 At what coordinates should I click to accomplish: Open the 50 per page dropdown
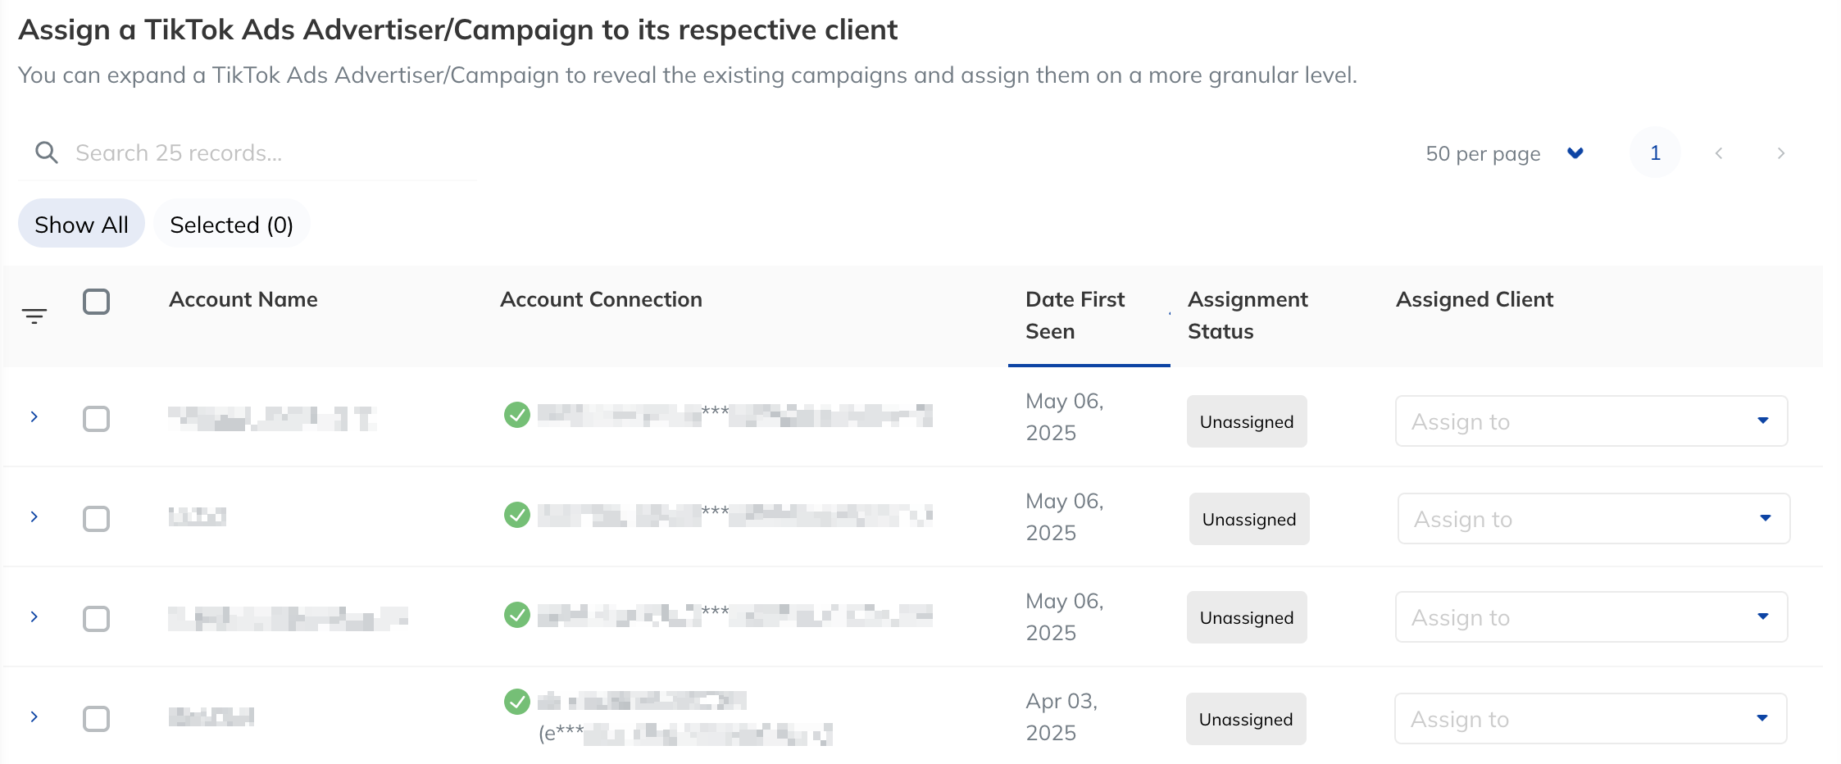(1505, 153)
